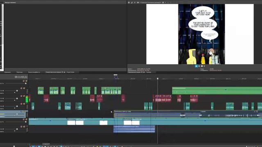Open pan dropdown on highlighted audio track

tap(15, 116)
